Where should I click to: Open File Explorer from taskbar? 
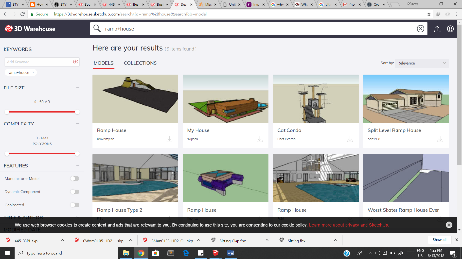tap(126, 253)
